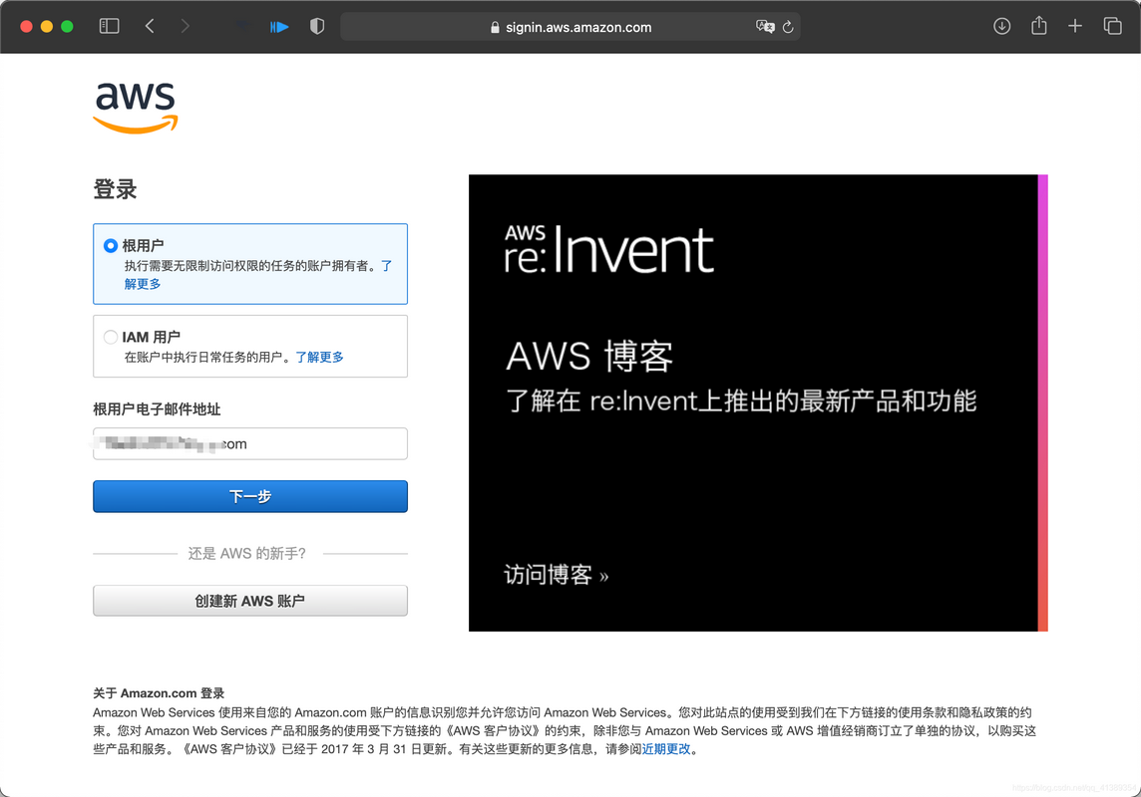This screenshot has height=797, width=1141.
Task: Go back with the back arrow
Action: click(x=150, y=26)
